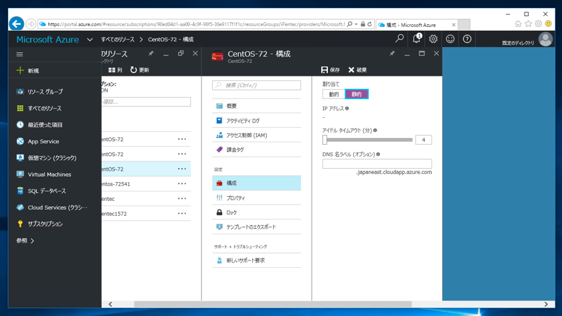The height and width of the screenshot is (316, 562).
Task: Pin the resources list blade
Action: [x=151, y=54]
